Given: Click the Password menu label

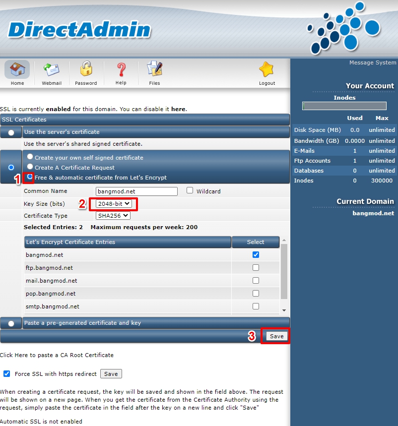Looking at the screenshot, I should coord(86,83).
